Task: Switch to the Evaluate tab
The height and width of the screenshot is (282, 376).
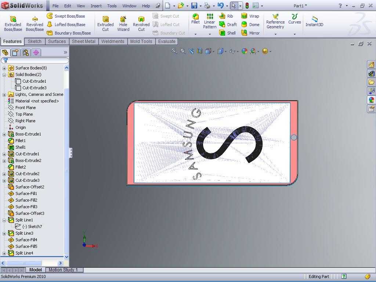Action: click(x=167, y=41)
